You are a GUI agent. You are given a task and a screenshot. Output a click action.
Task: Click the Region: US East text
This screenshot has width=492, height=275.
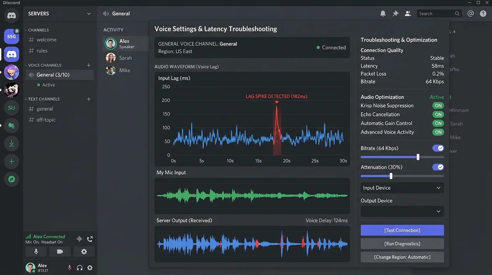(x=175, y=52)
